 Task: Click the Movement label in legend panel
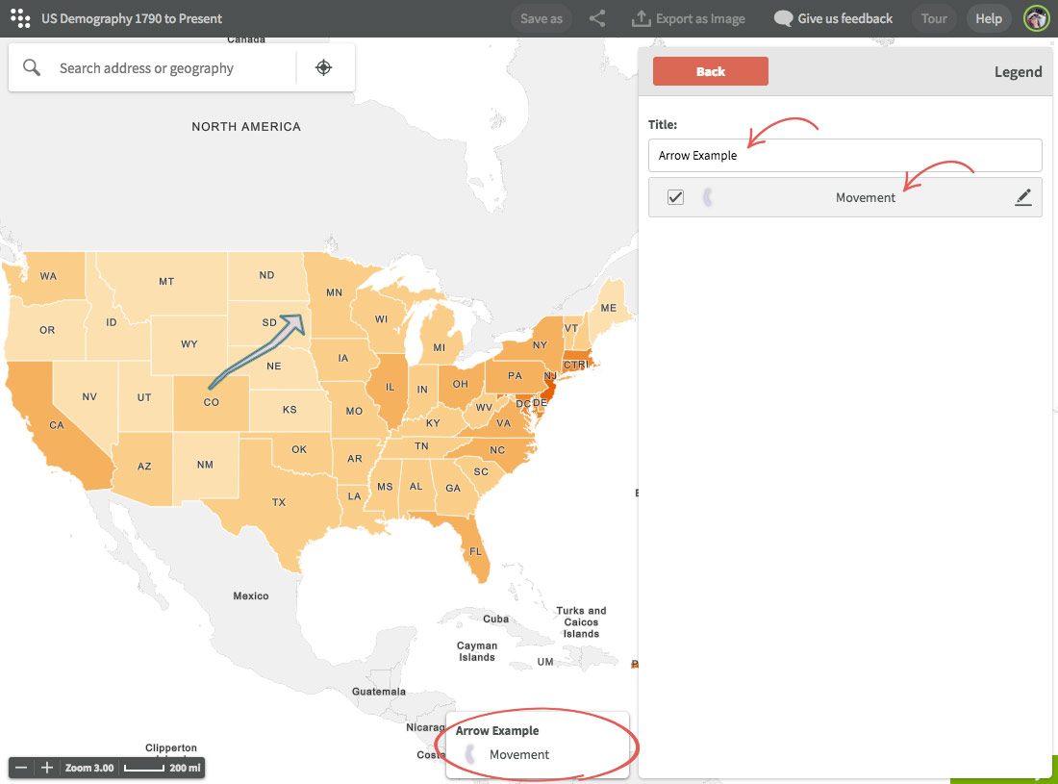click(865, 197)
